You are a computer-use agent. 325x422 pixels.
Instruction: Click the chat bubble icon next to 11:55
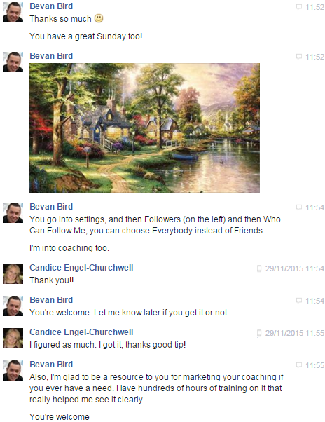point(298,365)
